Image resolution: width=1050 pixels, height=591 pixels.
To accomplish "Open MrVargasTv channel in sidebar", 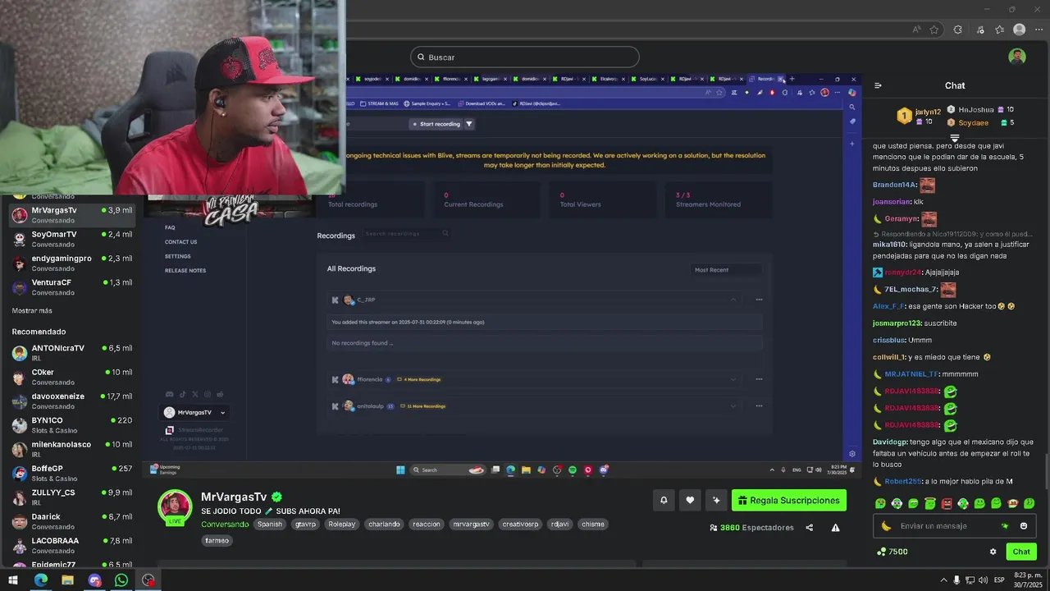I will point(71,215).
